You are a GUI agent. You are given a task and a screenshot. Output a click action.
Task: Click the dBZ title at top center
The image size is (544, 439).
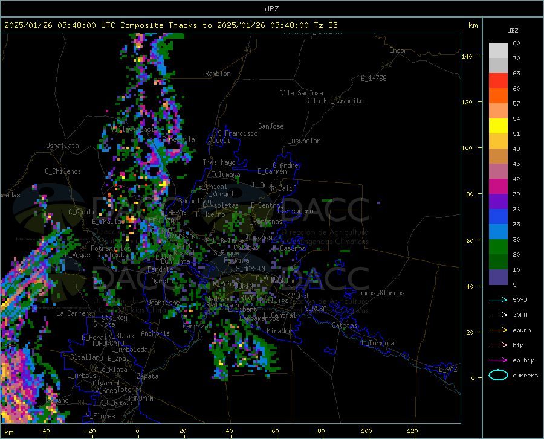[271, 9]
